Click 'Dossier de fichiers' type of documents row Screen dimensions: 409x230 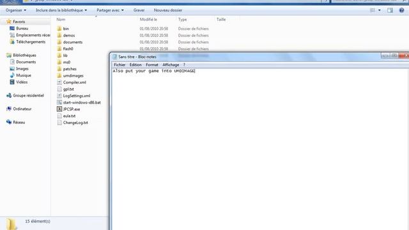[x=193, y=42]
